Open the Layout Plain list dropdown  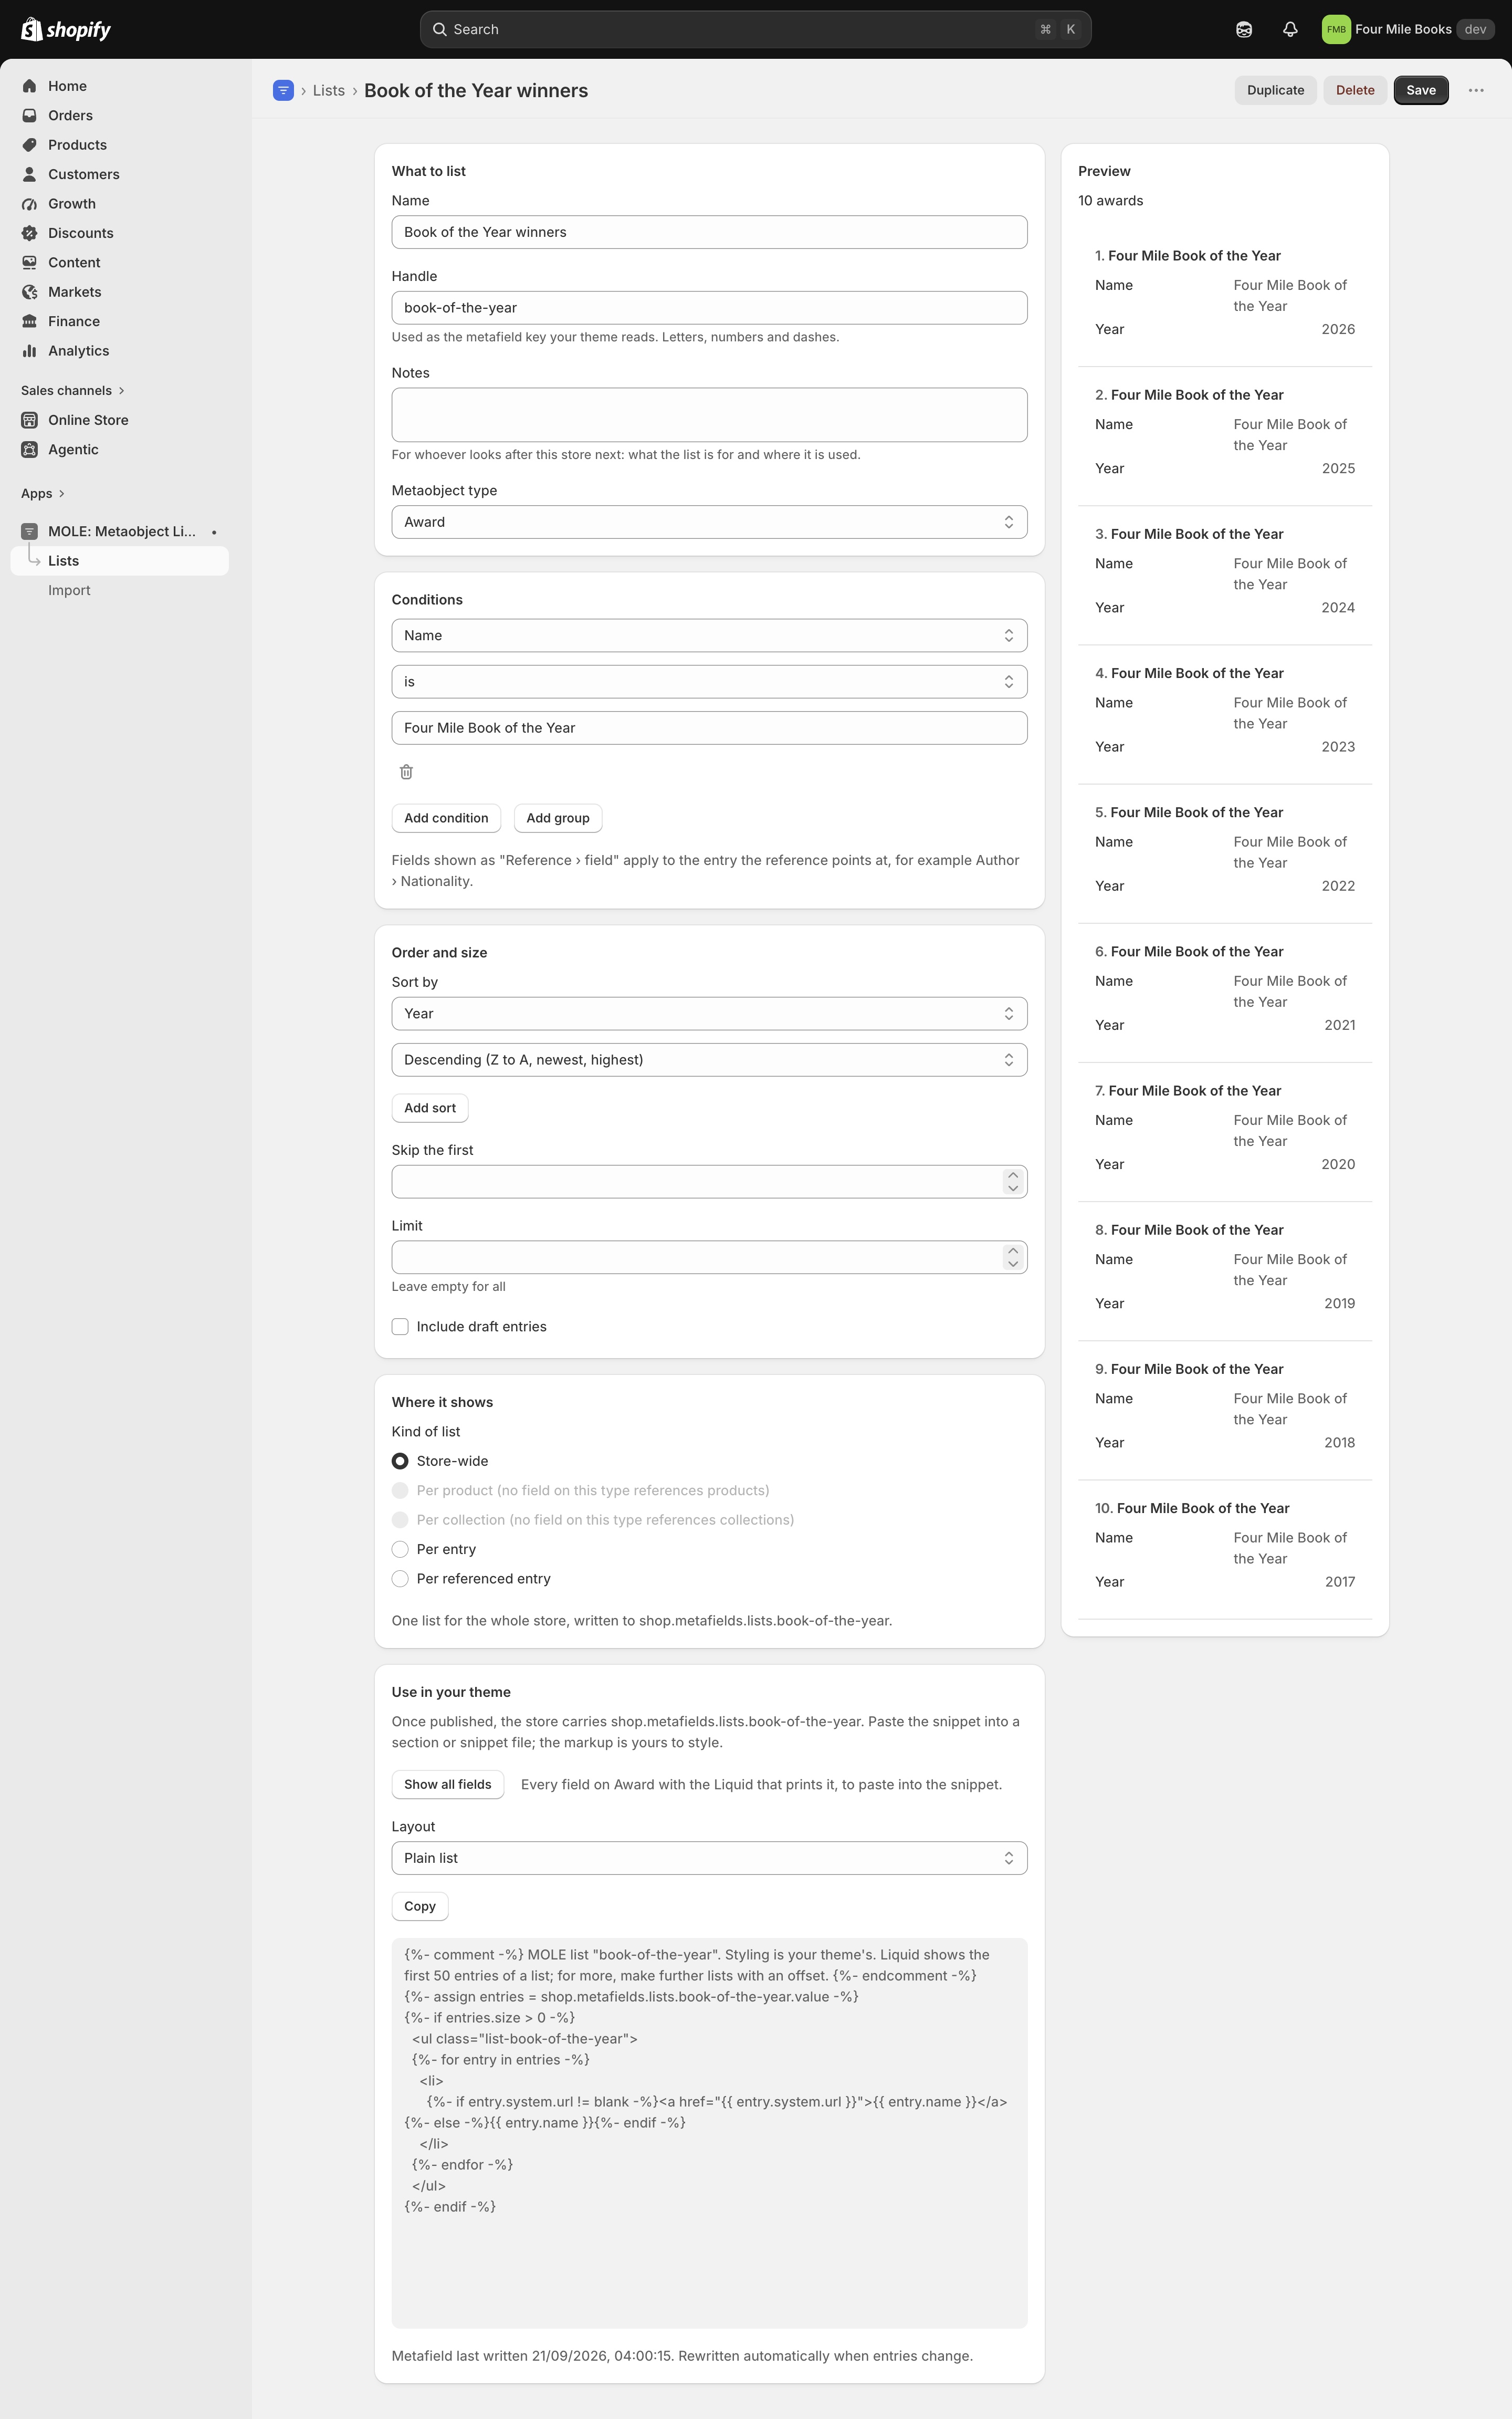[709, 1858]
